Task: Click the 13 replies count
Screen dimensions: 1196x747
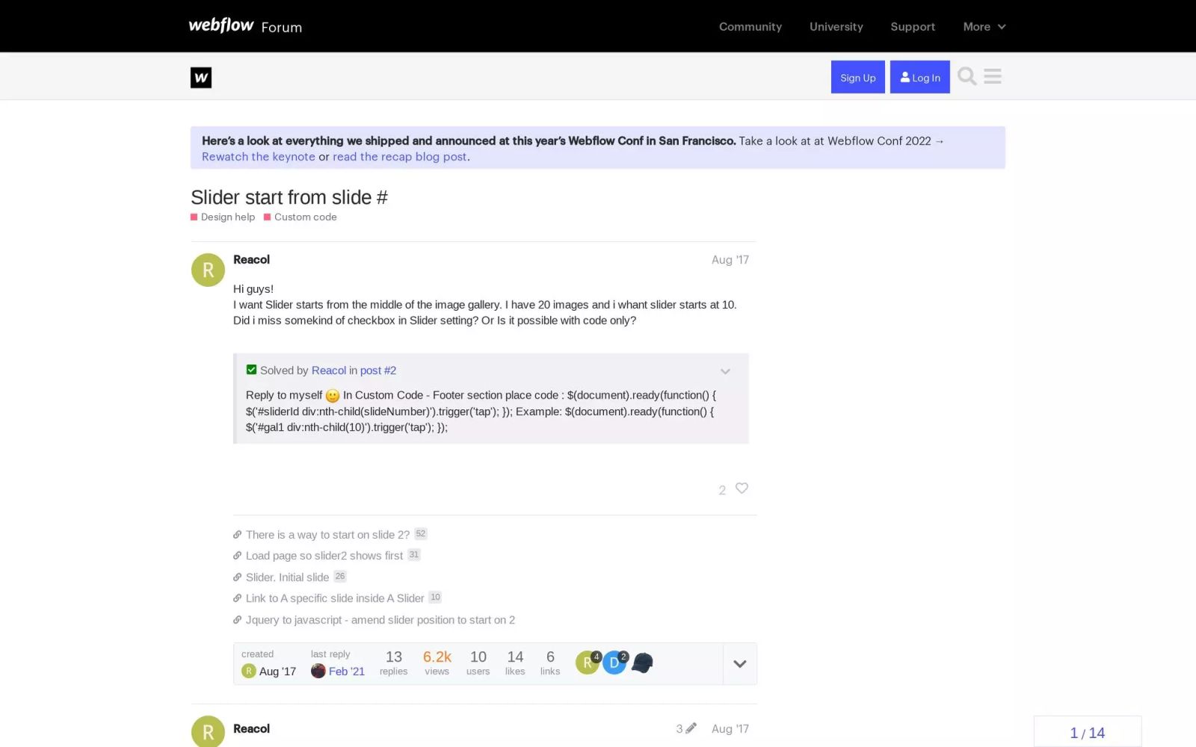Action: (394, 663)
